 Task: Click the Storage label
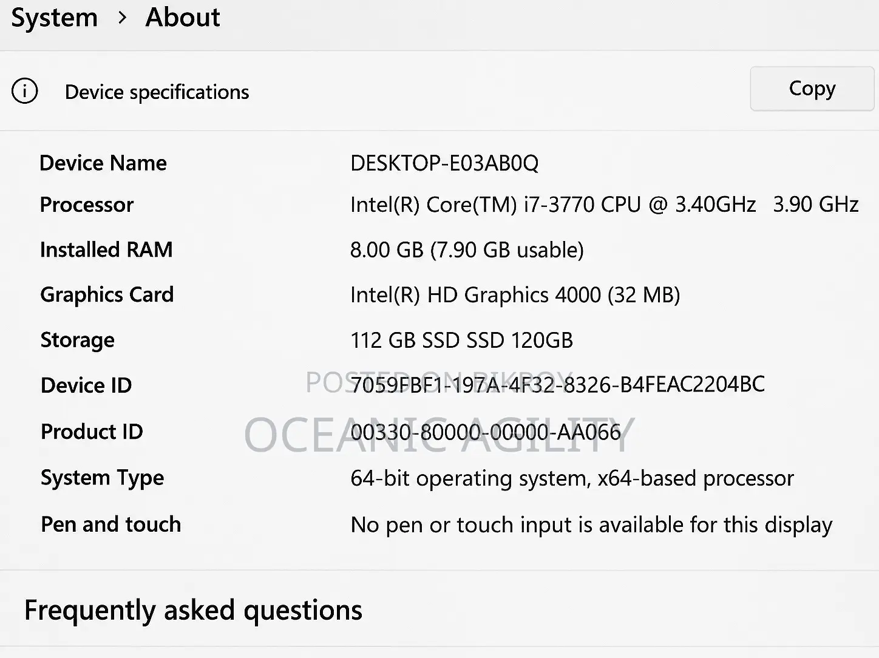point(77,340)
